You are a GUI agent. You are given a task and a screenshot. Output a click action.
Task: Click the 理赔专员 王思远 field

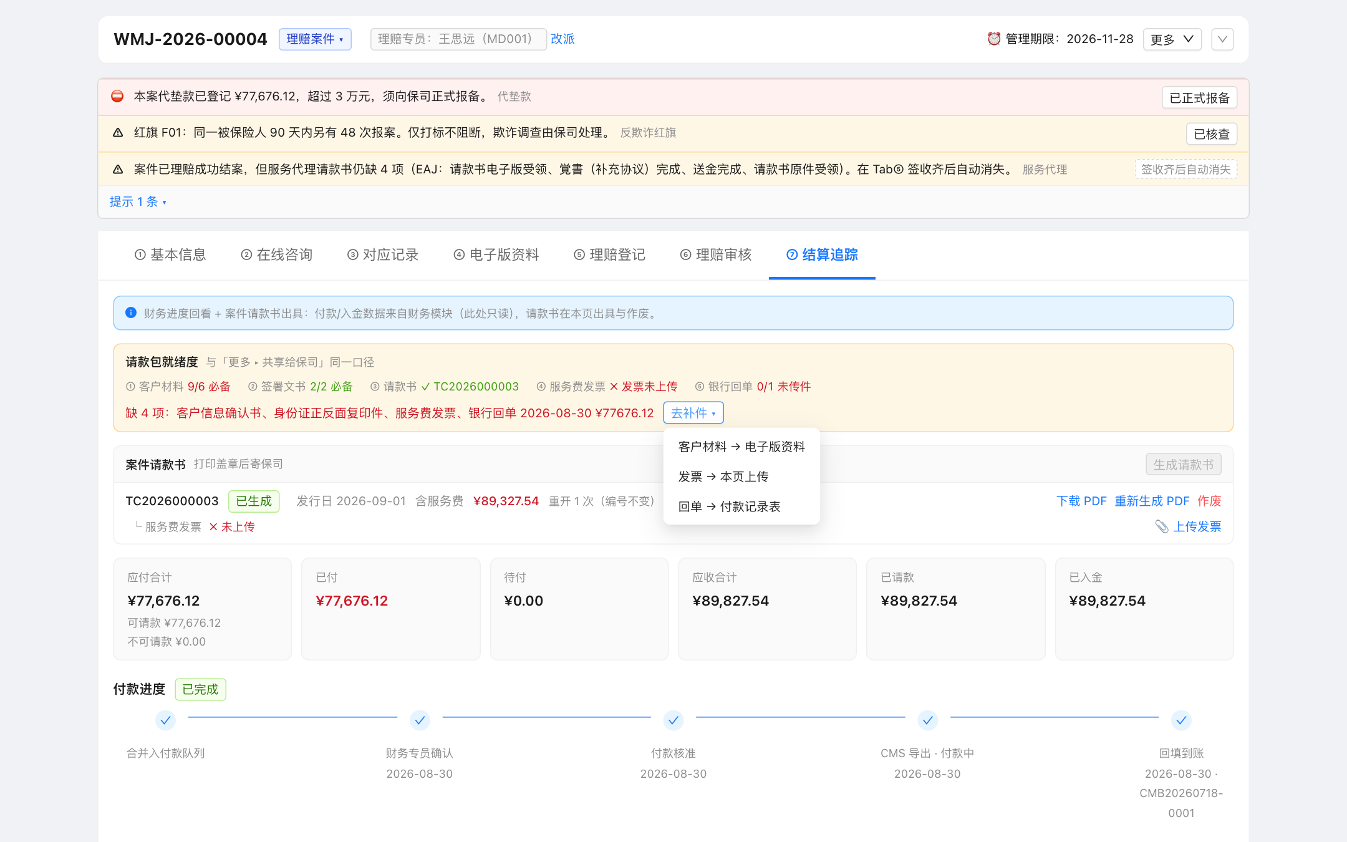(x=458, y=39)
